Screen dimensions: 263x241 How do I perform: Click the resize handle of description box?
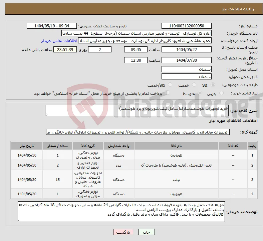(47, 114)
